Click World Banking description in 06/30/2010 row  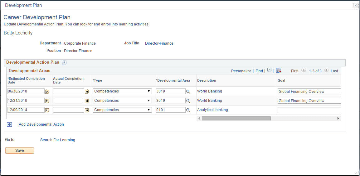210,91
